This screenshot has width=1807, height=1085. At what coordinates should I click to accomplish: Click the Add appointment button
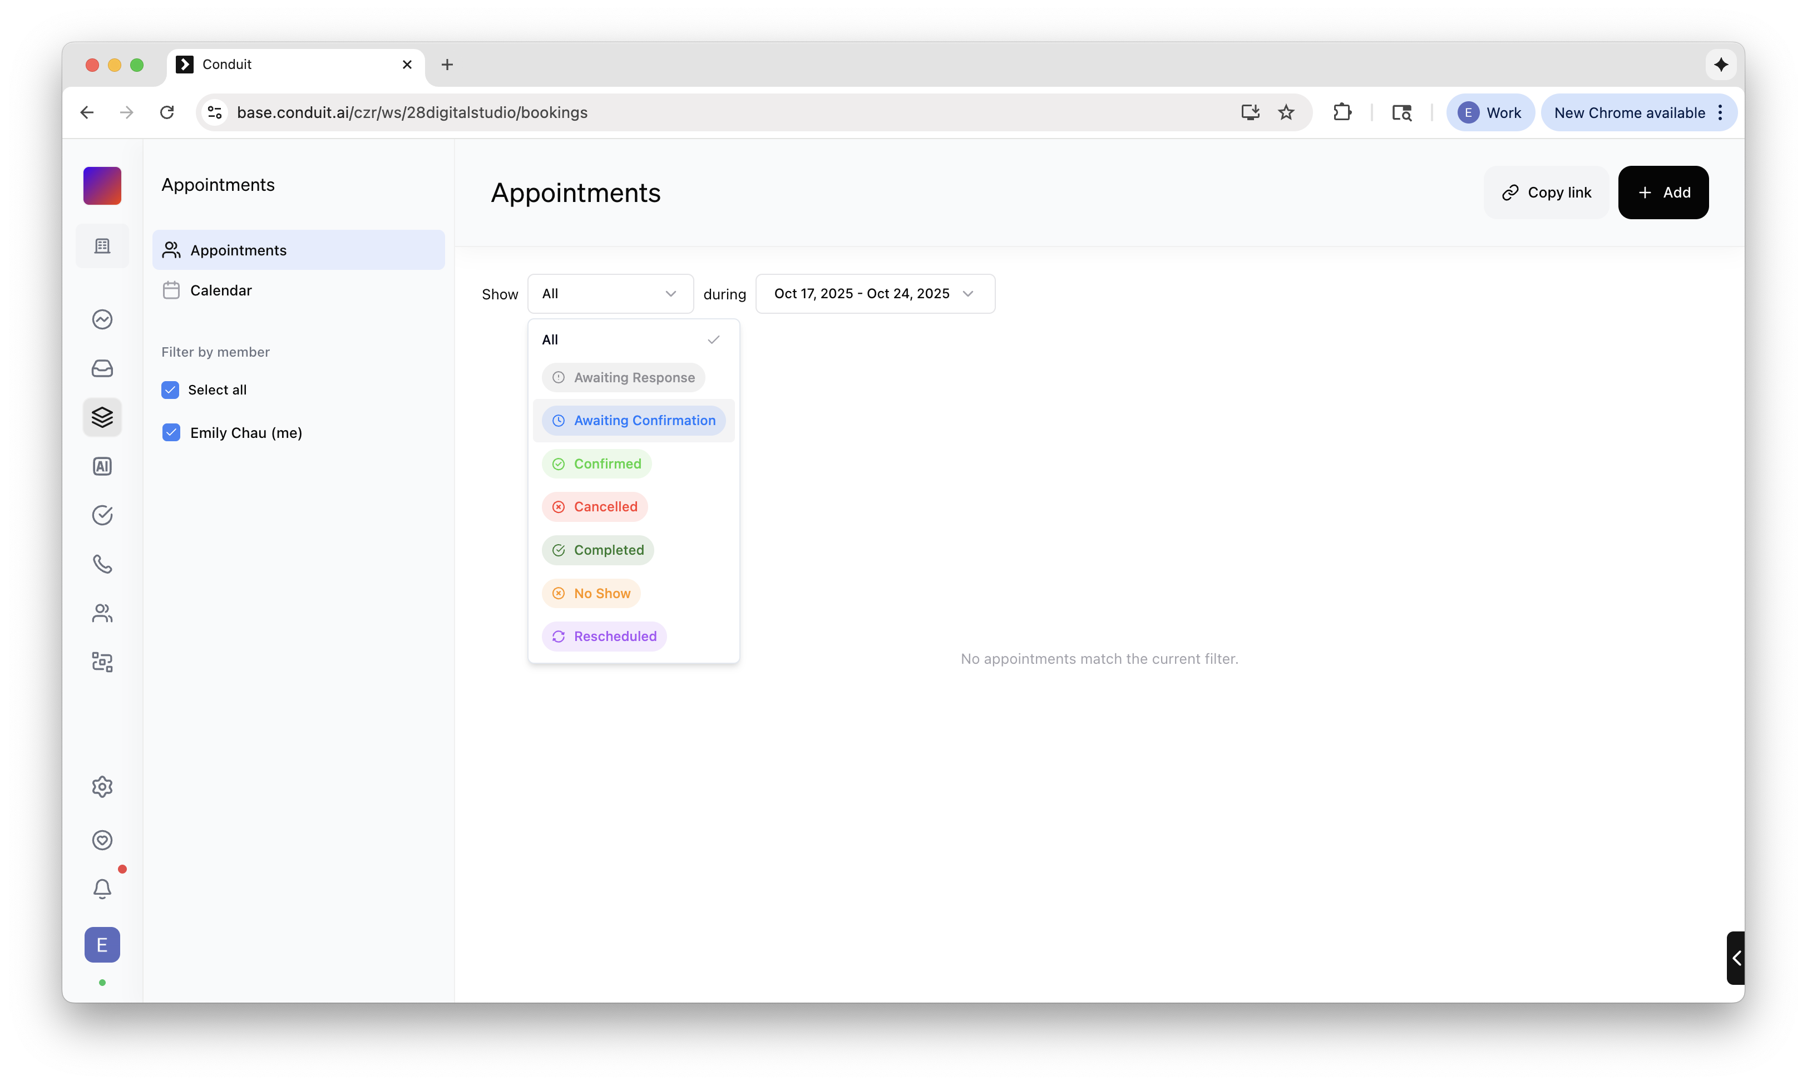(x=1663, y=193)
